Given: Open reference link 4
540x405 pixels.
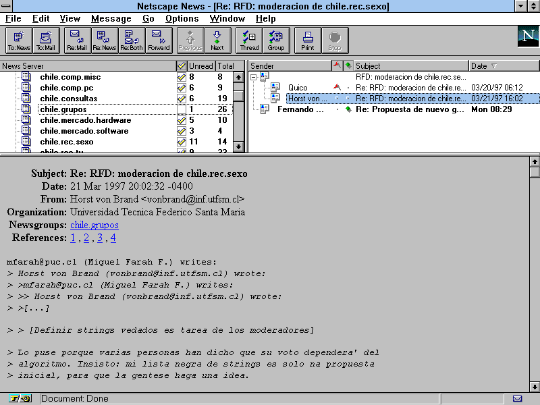Looking at the screenshot, I should coord(113,238).
